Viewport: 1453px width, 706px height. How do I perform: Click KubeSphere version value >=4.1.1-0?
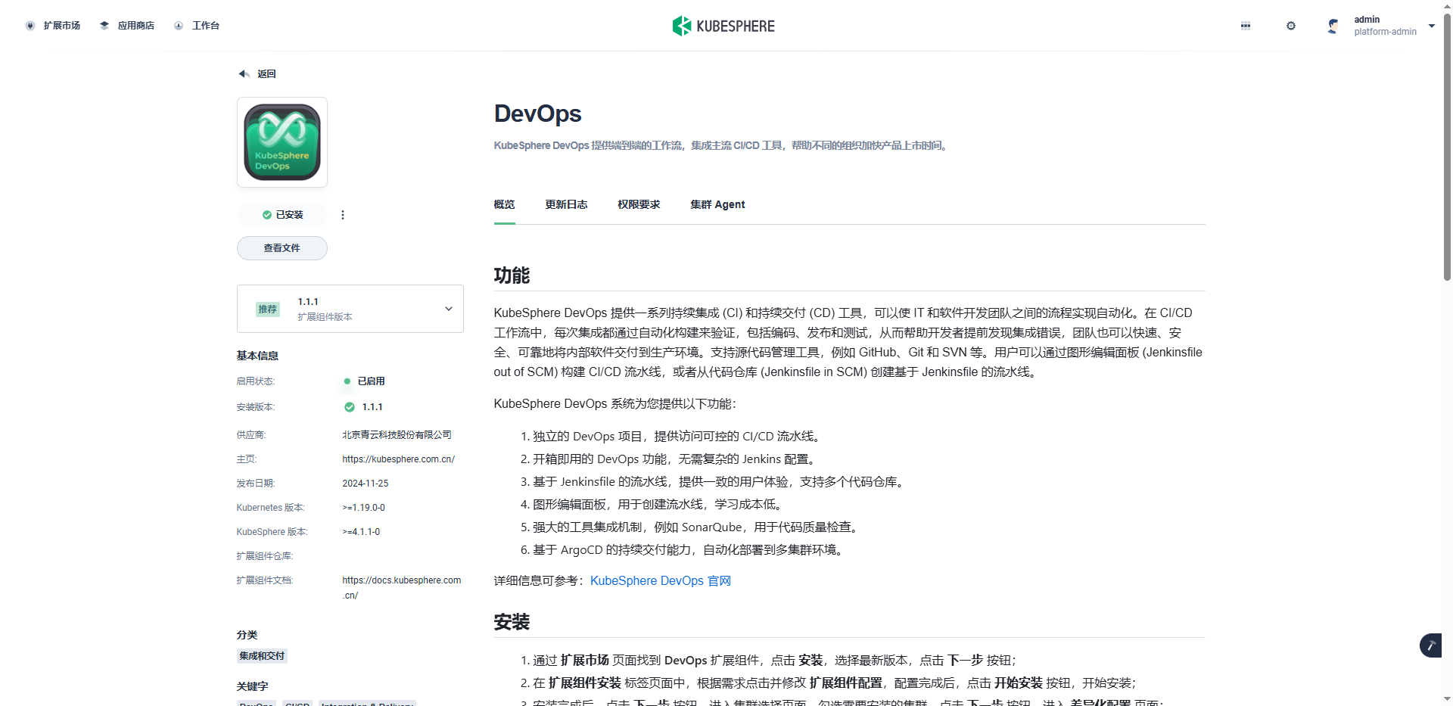[x=362, y=532]
